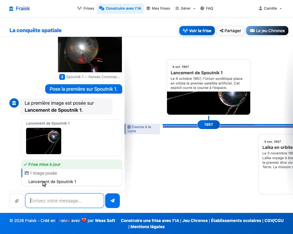Launch Le jeu Chronos
The height and width of the screenshot is (234, 293).
click(x=267, y=31)
